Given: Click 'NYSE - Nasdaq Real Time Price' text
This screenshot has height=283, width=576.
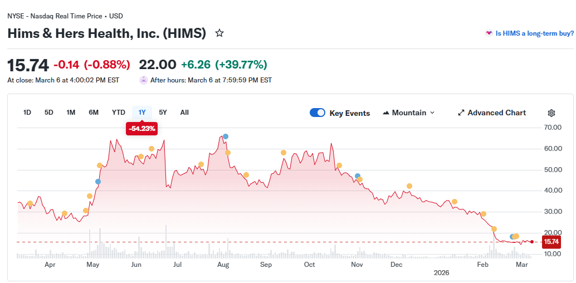Looking at the screenshot, I should [55, 16].
